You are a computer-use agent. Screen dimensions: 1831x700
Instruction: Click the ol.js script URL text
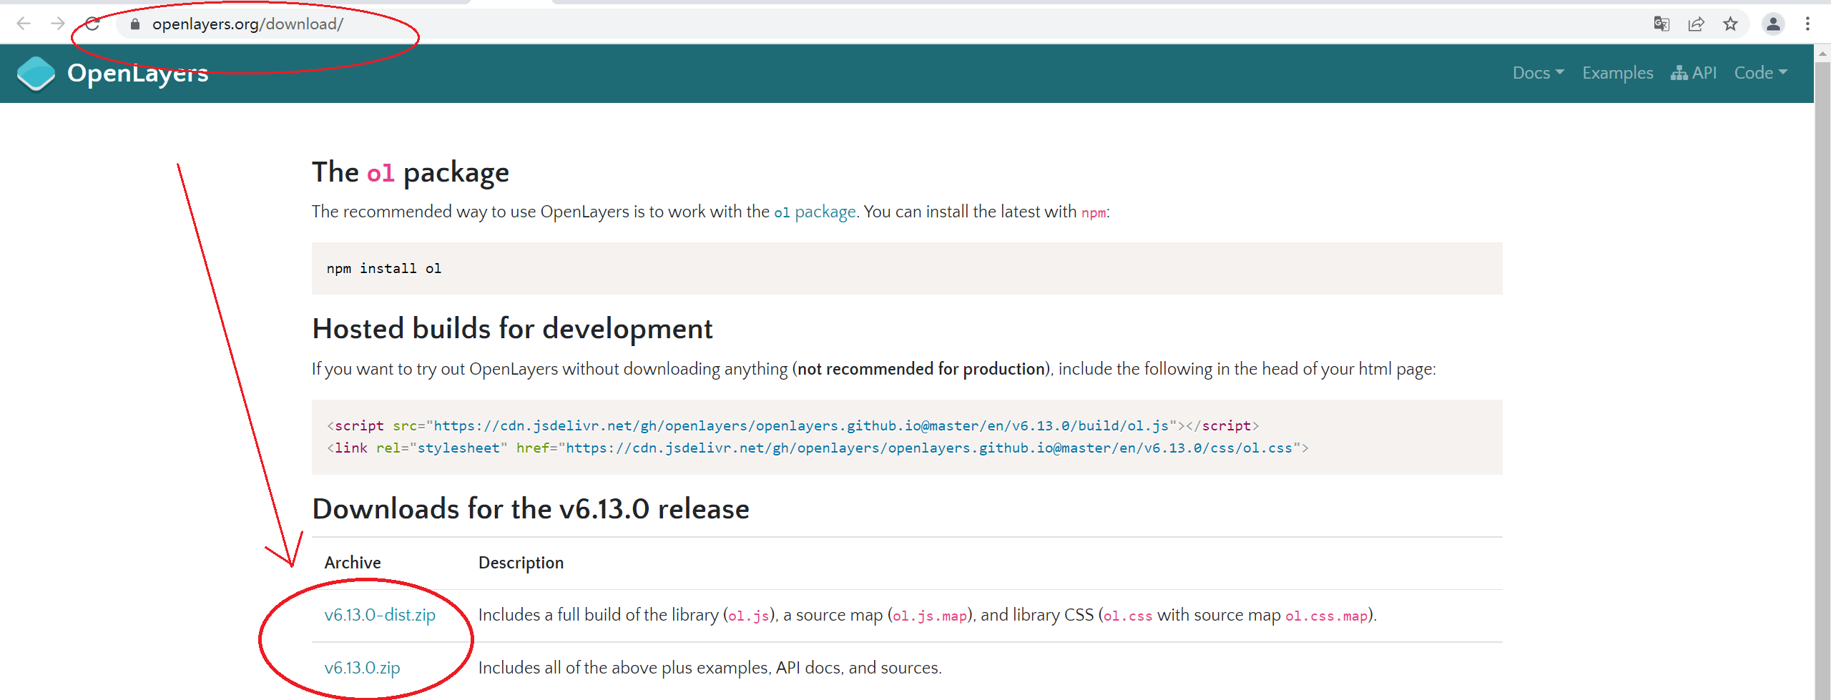pyautogui.click(x=801, y=425)
